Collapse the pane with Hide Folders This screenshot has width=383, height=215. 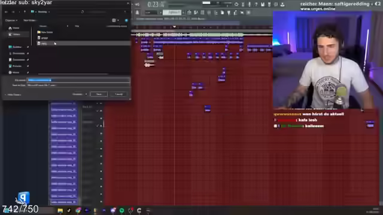pyautogui.click(x=13, y=94)
